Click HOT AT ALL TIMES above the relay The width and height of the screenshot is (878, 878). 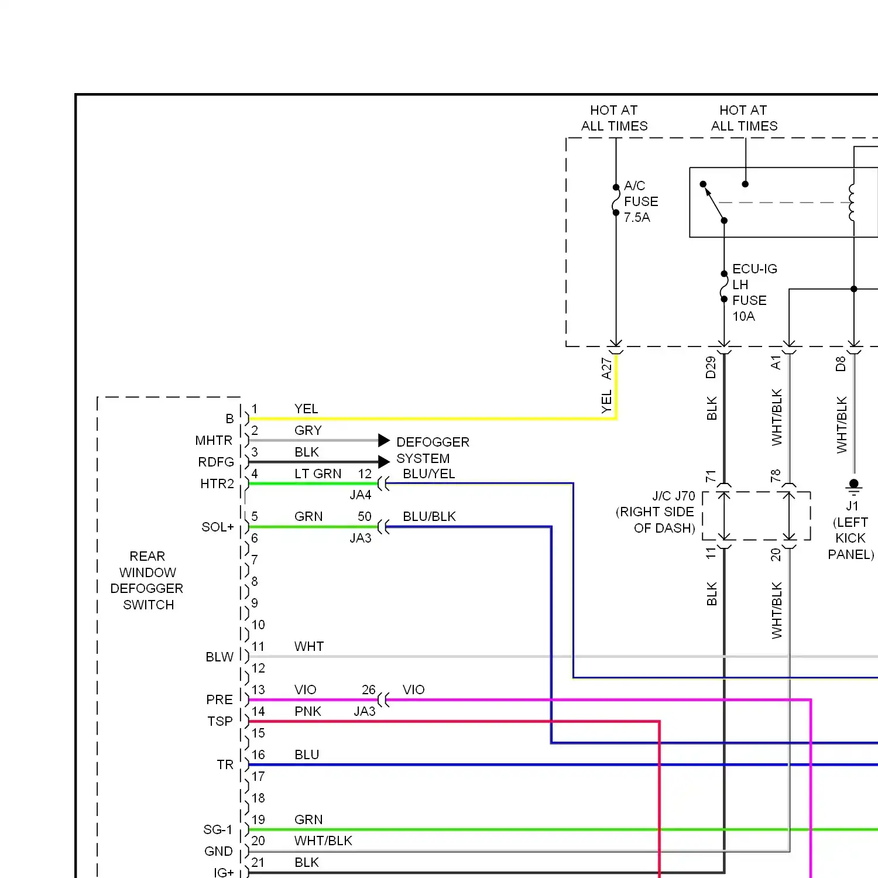pyautogui.click(x=744, y=118)
